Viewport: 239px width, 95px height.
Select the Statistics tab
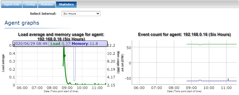tap(66, 4)
